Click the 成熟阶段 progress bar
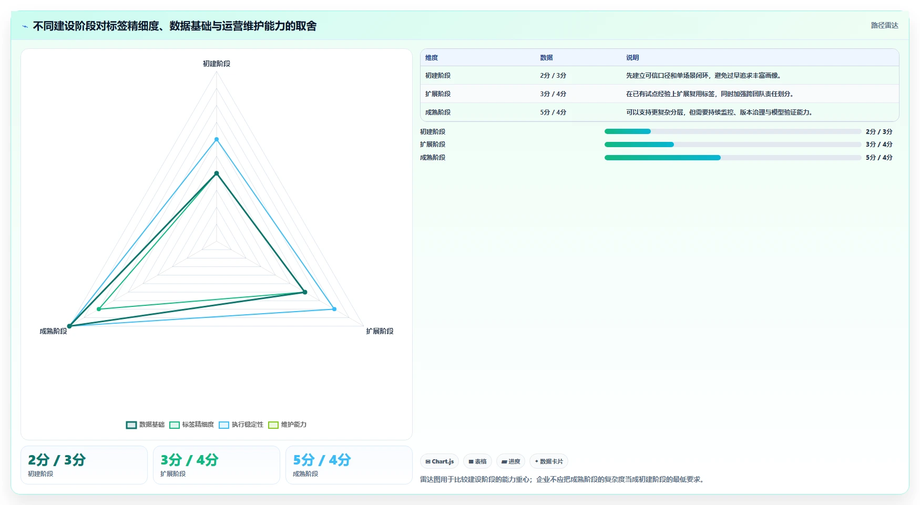 pos(733,158)
